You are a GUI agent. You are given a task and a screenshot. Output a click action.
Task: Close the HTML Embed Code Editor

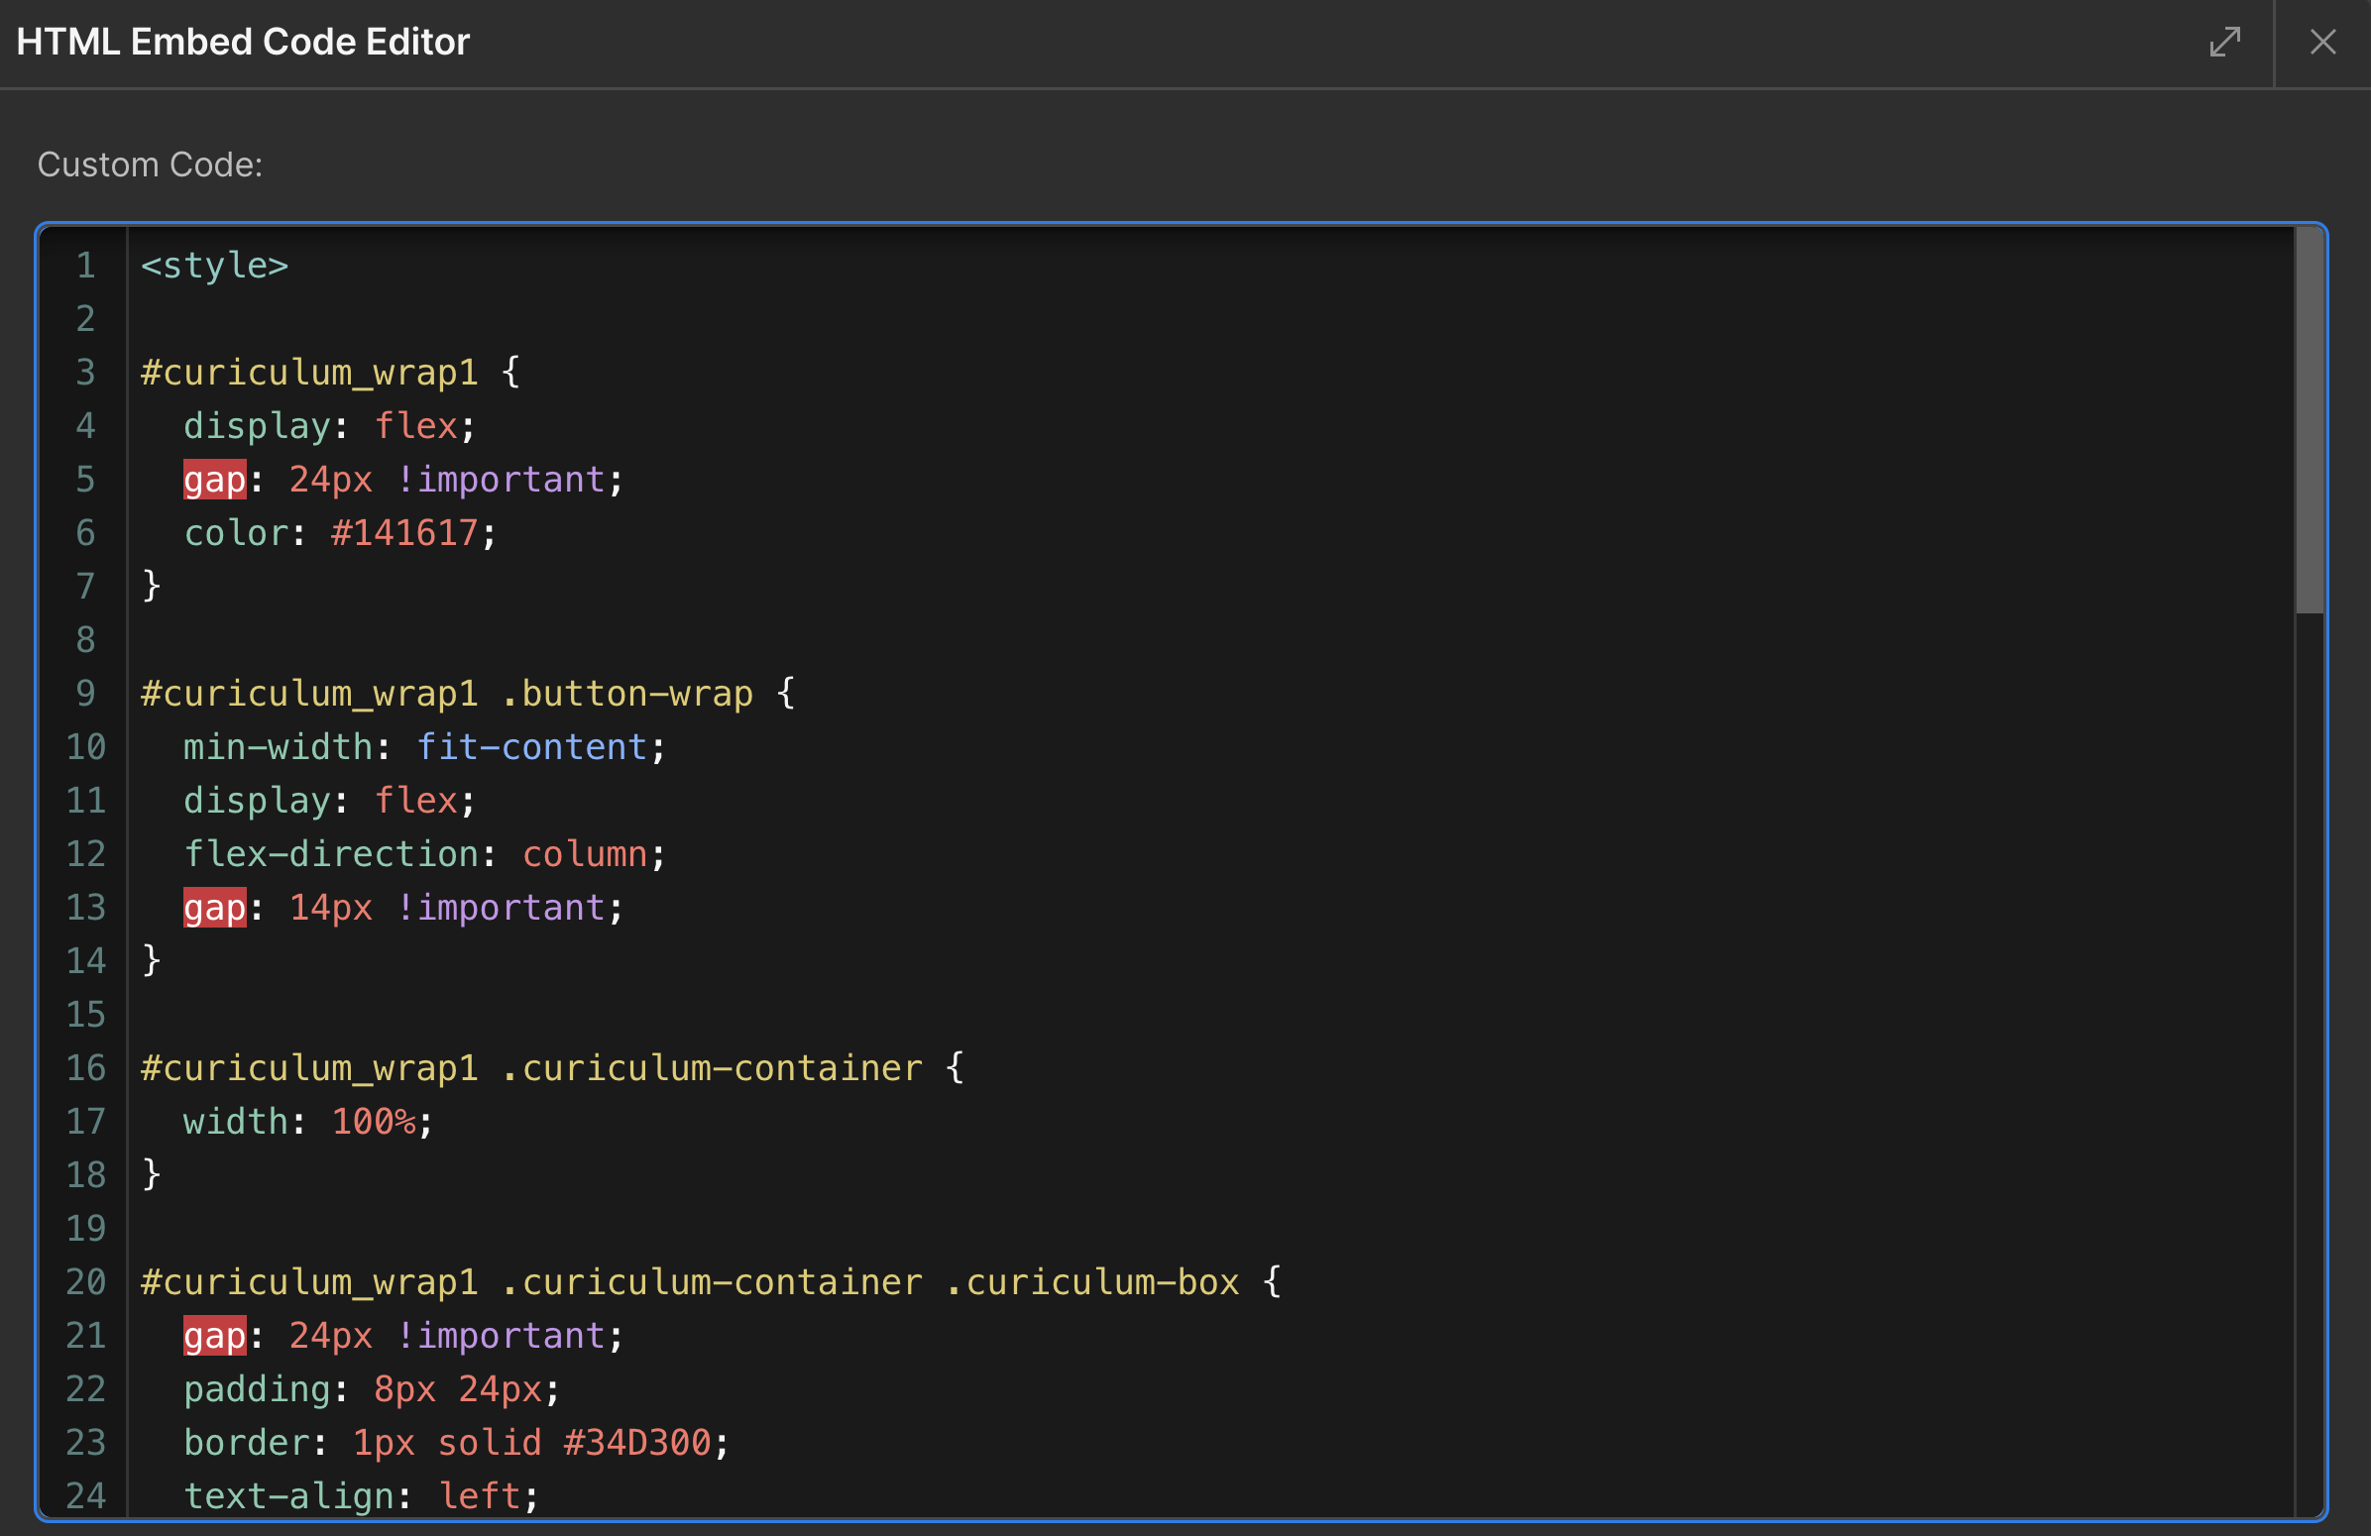click(2322, 42)
